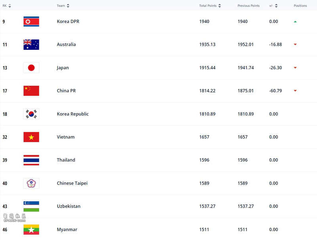Click the Myanmar flag icon
The height and width of the screenshot is (240, 317).
[x=31, y=229]
